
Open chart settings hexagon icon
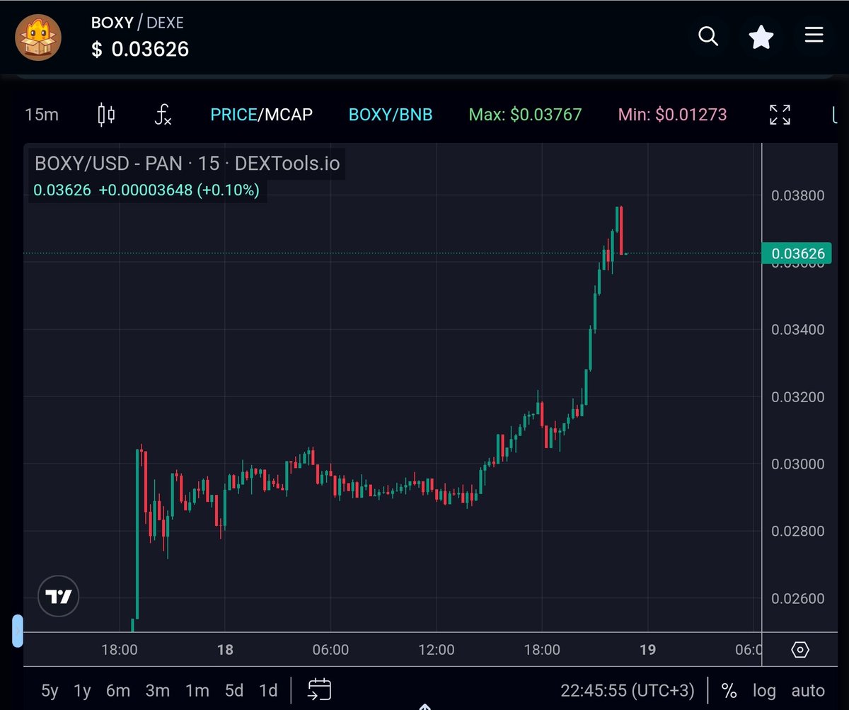800,650
